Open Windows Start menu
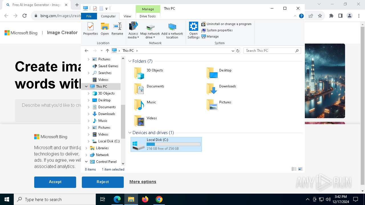Viewport: 365px width, 205px height. point(7,199)
